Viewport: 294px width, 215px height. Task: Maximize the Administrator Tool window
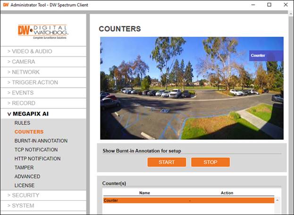click(269, 5)
